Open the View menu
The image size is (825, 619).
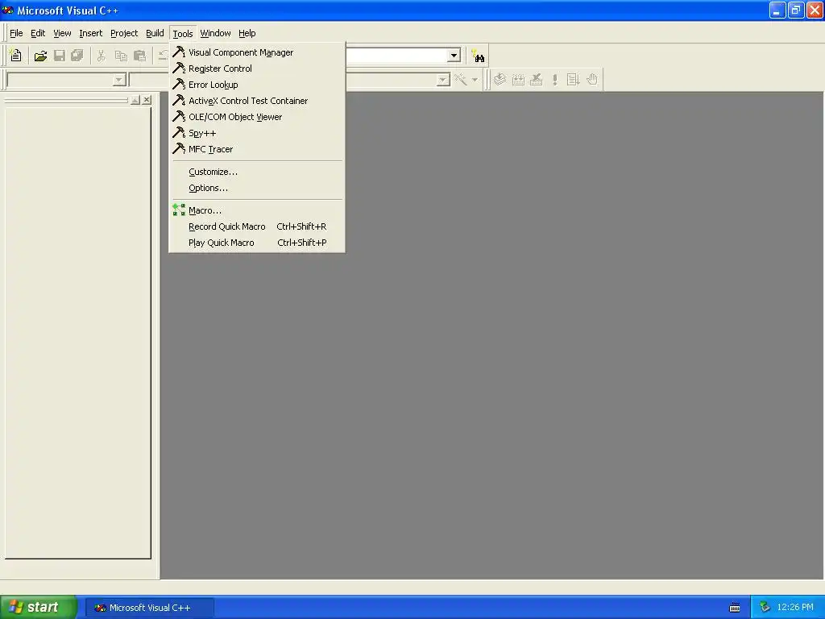tap(62, 33)
